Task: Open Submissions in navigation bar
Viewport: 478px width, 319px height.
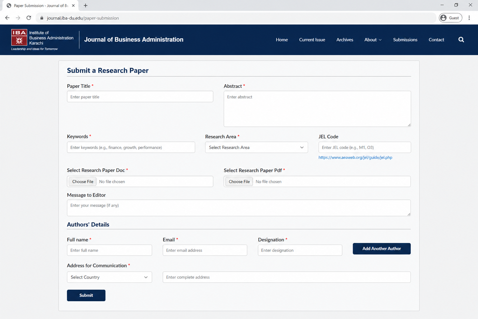Action: coord(405,40)
